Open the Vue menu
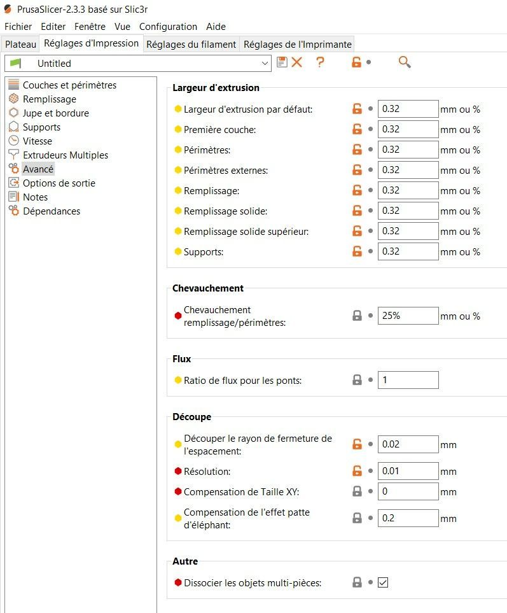The image size is (507, 613). [x=122, y=27]
